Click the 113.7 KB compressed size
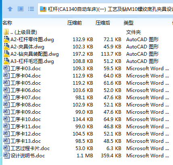Screen dimensions: 173x165 point(111,54)
